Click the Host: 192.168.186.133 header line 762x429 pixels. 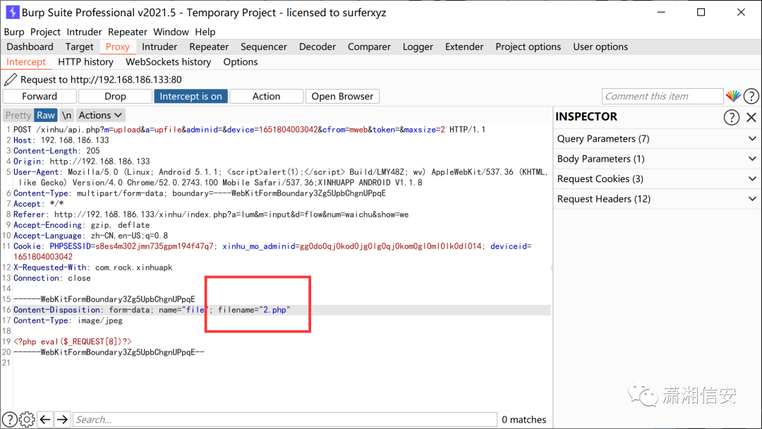click(x=61, y=140)
